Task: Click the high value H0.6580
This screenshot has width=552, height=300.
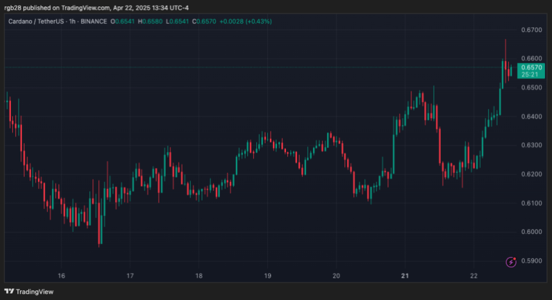Action: (152, 21)
